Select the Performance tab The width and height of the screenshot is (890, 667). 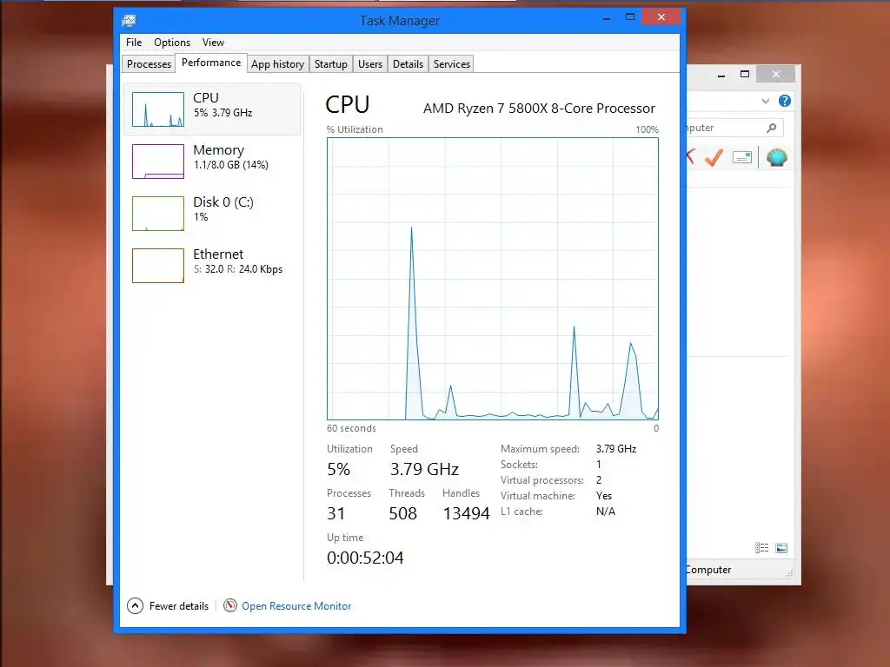point(211,63)
